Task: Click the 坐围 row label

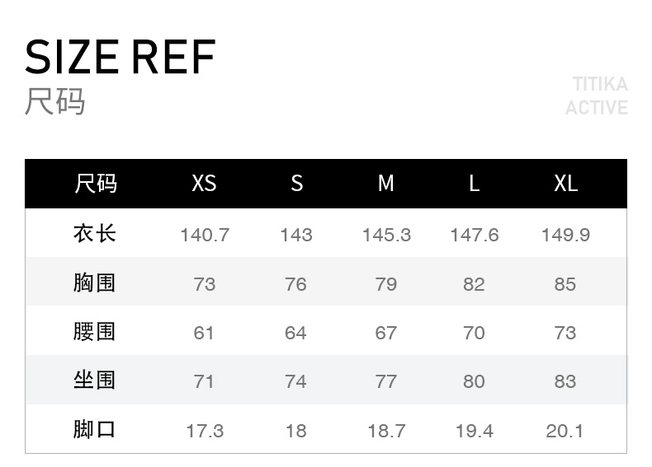Action: pyautogui.click(x=94, y=381)
